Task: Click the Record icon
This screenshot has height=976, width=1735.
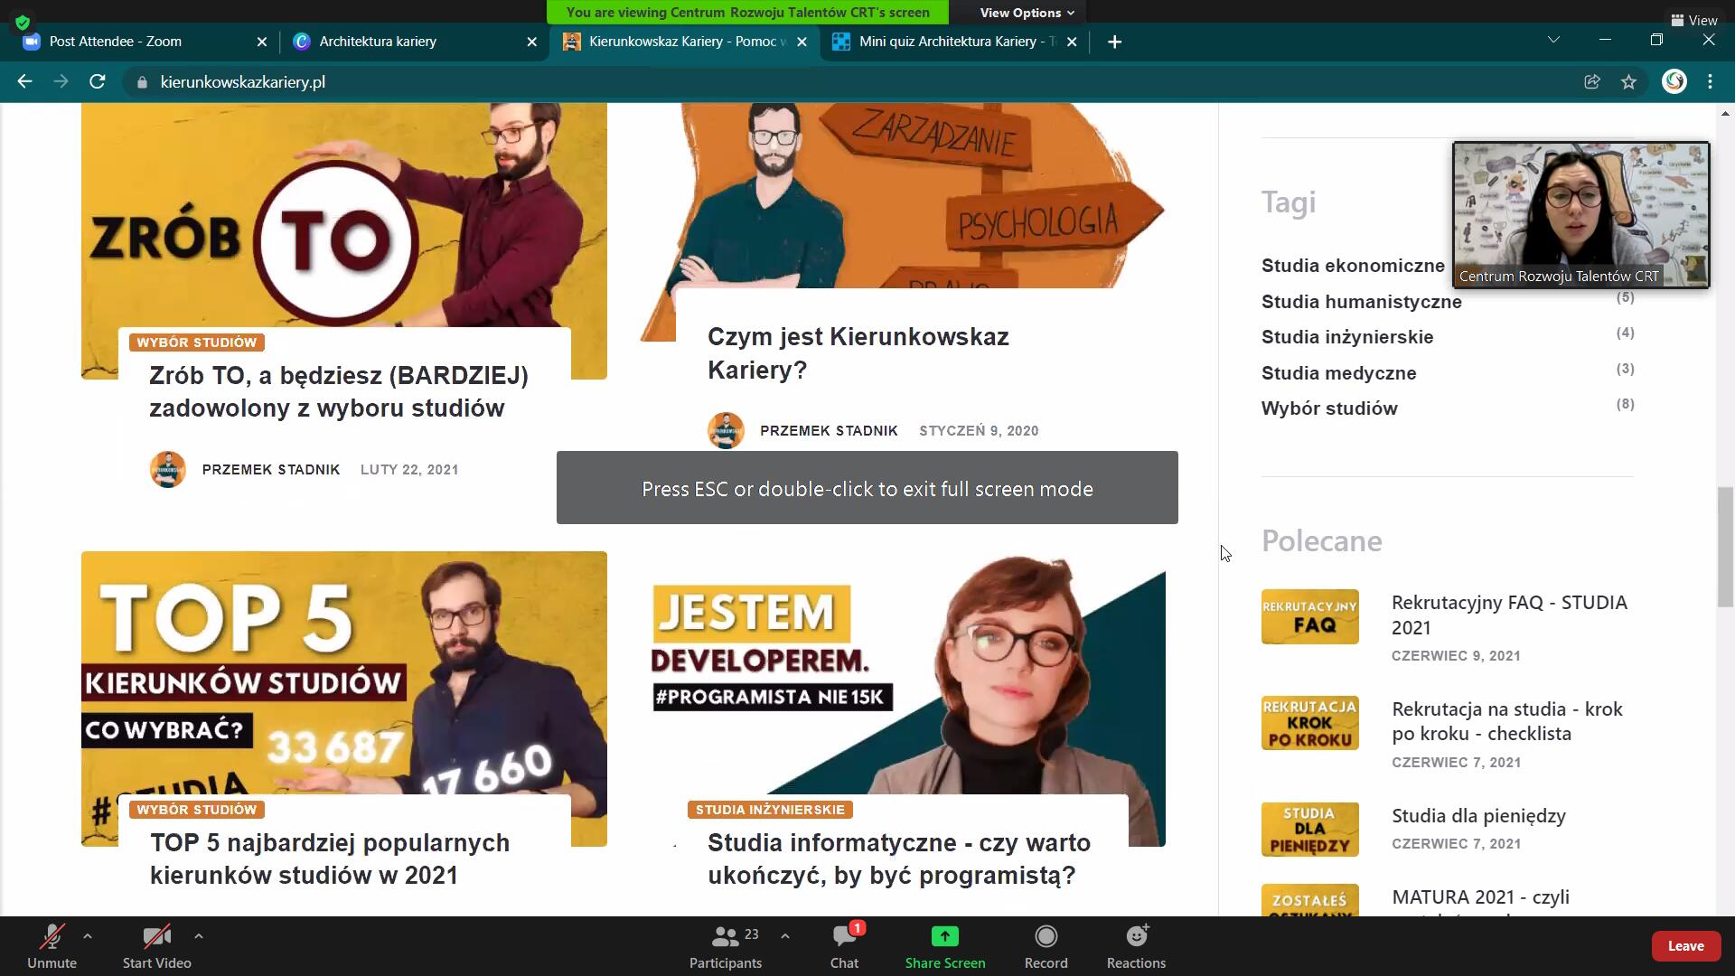Action: click(1046, 937)
